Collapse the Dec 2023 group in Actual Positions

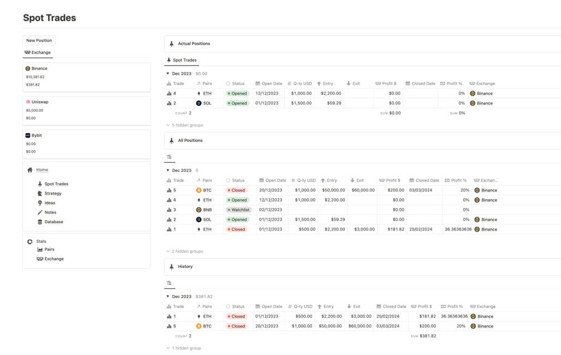[167, 73]
